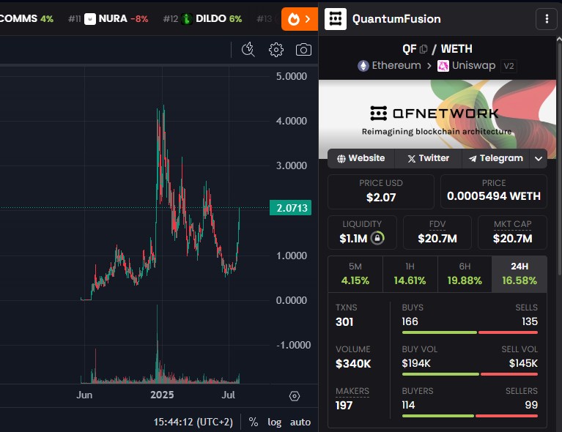
Task: Click the 4.0000 price axis label
Action: click(x=292, y=121)
